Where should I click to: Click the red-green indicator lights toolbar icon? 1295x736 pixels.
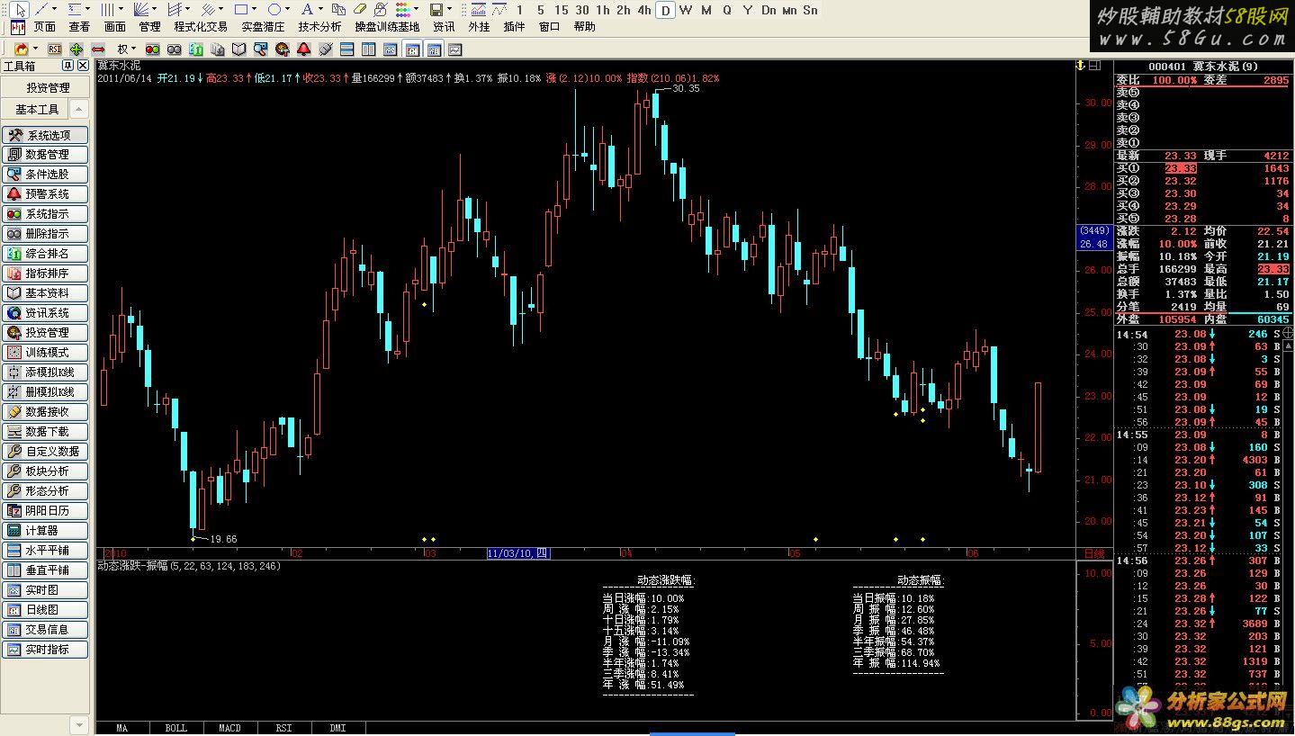(x=152, y=49)
